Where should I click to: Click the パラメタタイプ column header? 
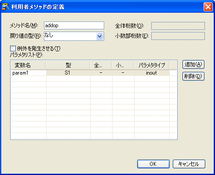pyautogui.click(x=152, y=65)
